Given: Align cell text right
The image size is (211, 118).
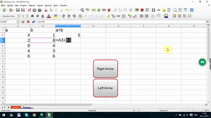Looking at the screenshot, I should point(74,16).
